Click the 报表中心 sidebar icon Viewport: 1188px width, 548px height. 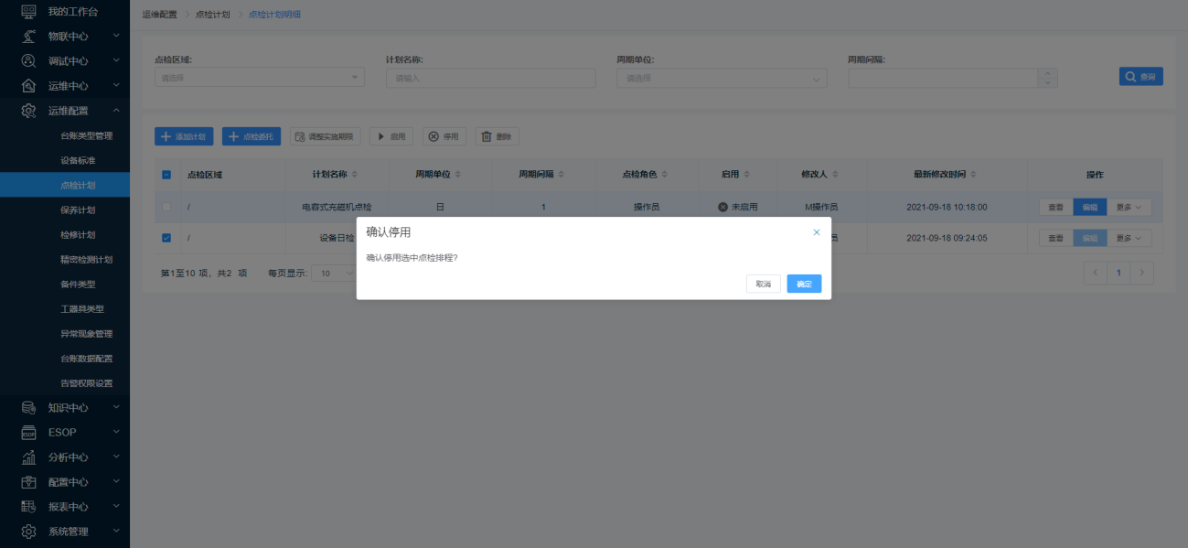coord(29,506)
